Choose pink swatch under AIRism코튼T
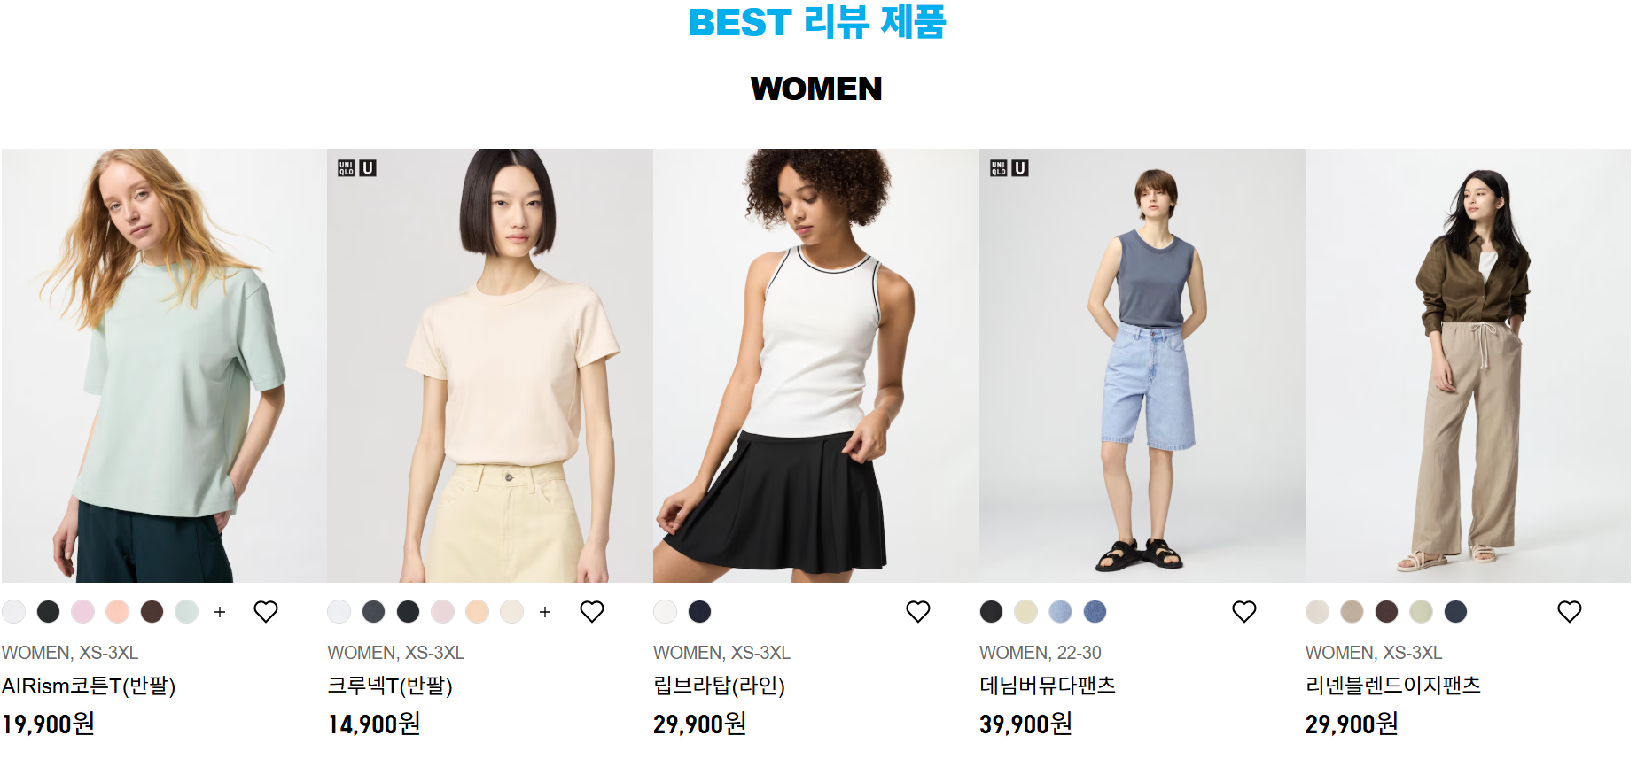 [82, 611]
